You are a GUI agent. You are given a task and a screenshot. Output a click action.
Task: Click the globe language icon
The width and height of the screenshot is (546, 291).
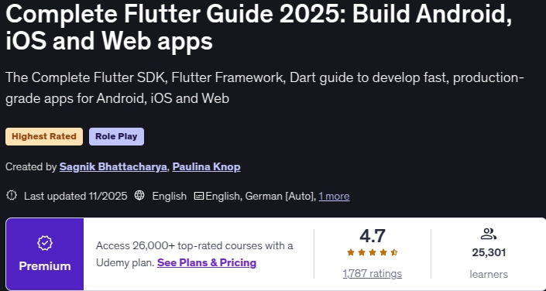(x=139, y=196)
